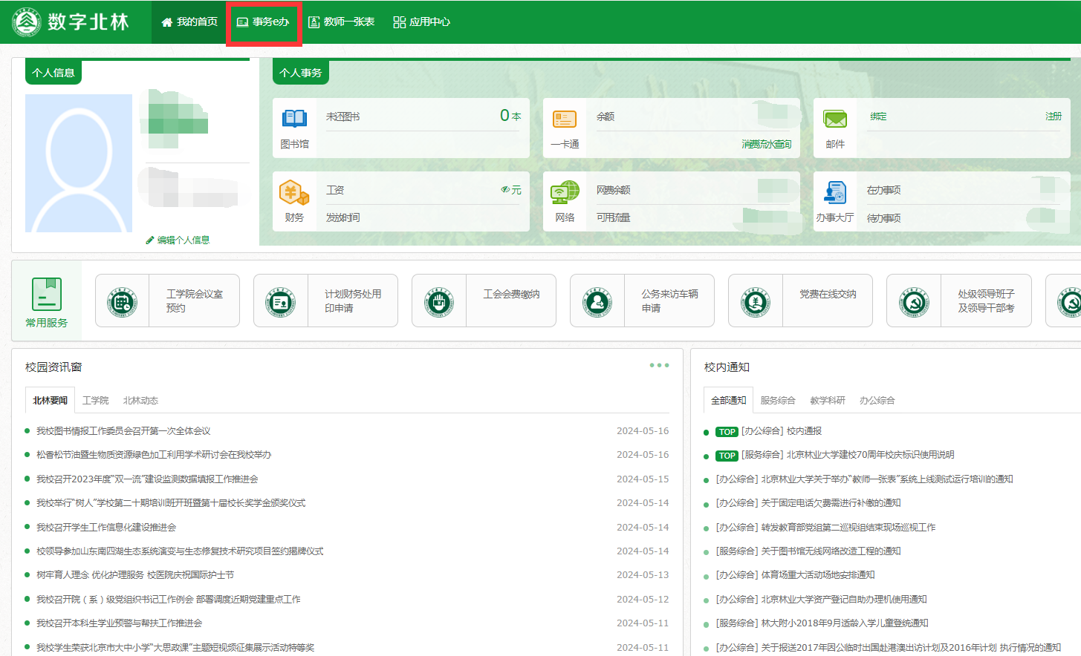Click the network (网络) wifi icon
This screenshot has height=656, width=1081.
(x=565, y=192)
